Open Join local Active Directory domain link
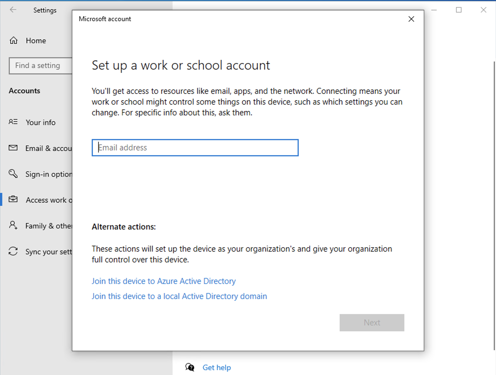Viewport: 496px width, 375px height. [x=179, y=296]
